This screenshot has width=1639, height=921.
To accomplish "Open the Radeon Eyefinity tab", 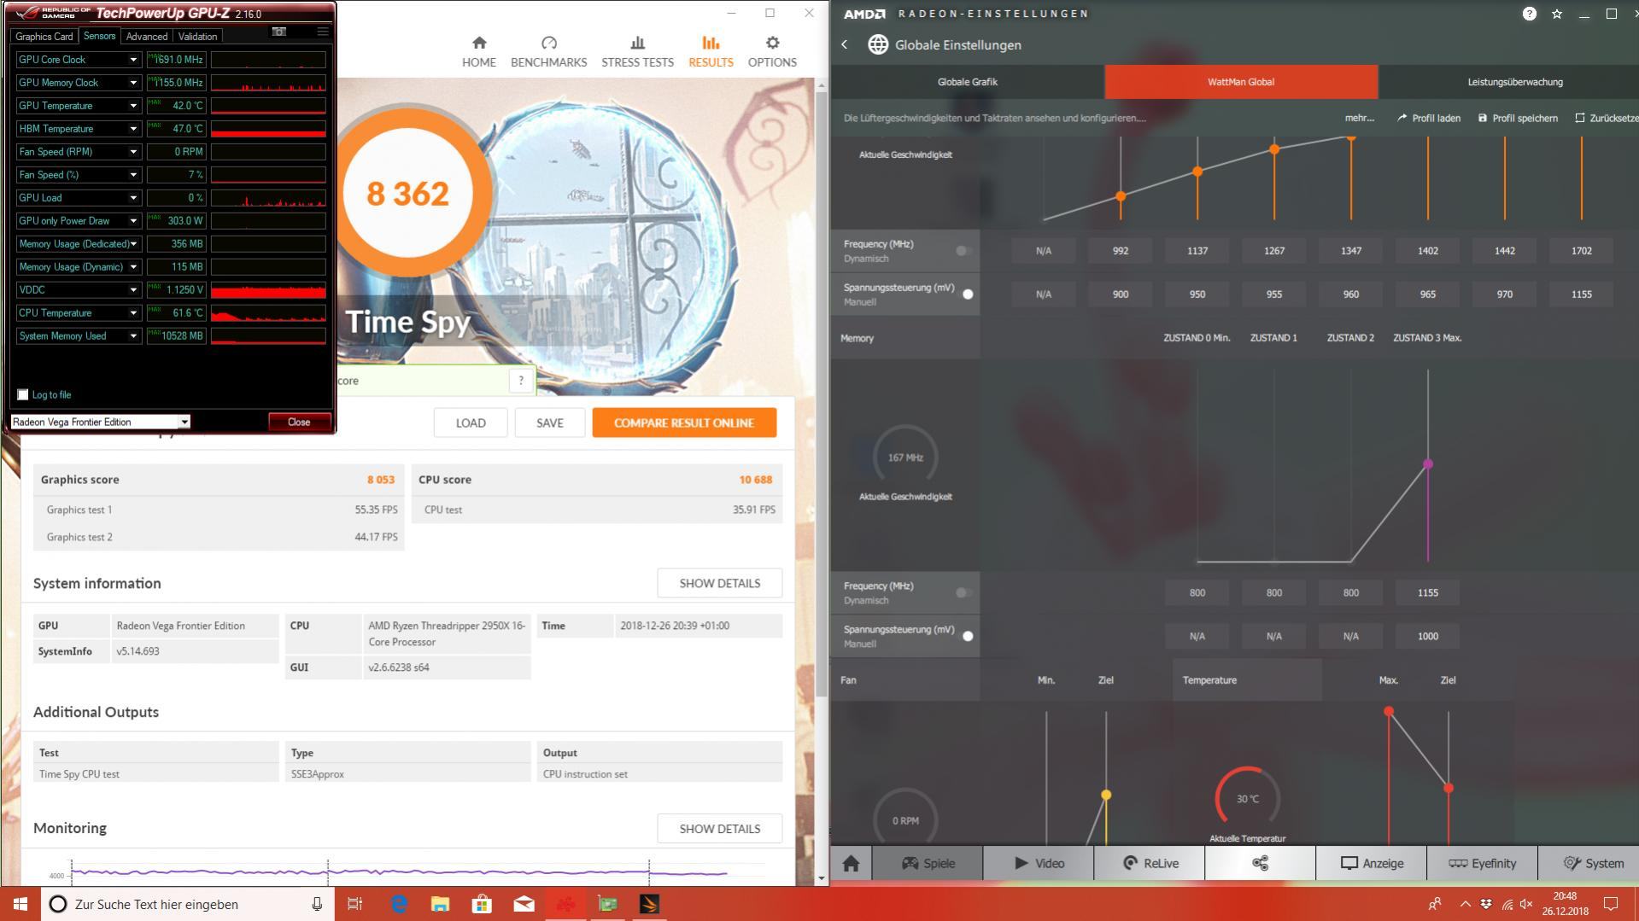I will 1483,863.
